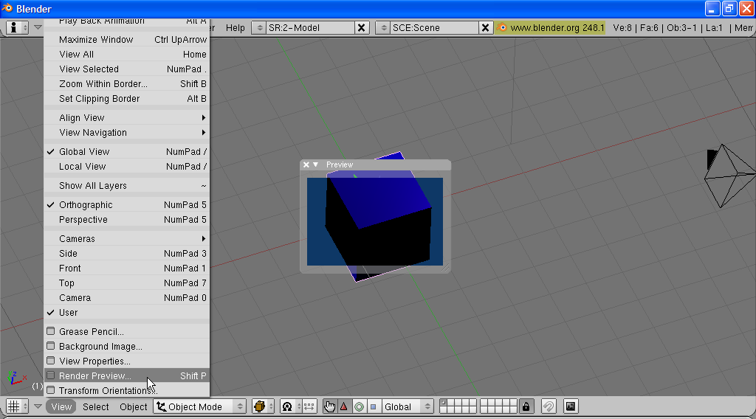Switch to Top view
Image resolution: width=756 pixels, height=419 pixels.
click(127, 283)
